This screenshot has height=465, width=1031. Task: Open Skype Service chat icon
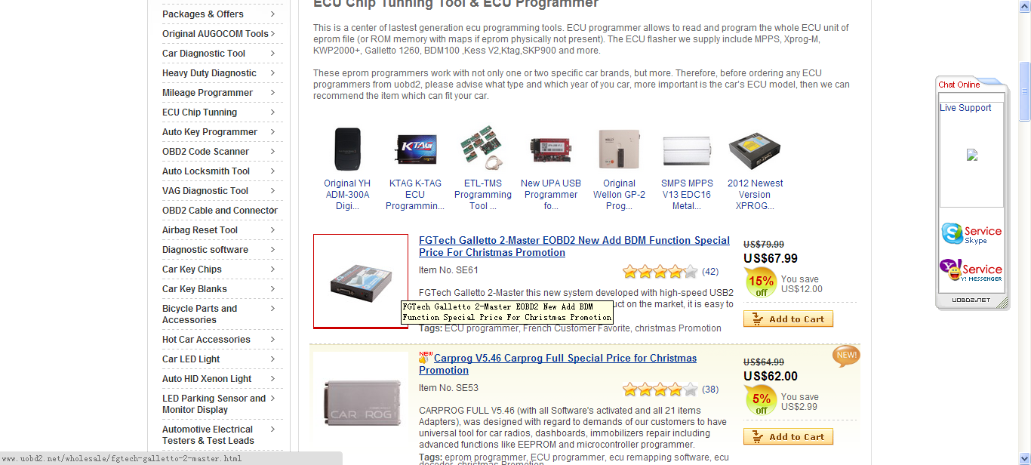pos(971,234)
